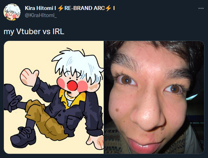The height and width of the screenshot is (158, 208).
Task: Click the "my Vtuber vs IRL" tweet text
Action: pos(34,32)
